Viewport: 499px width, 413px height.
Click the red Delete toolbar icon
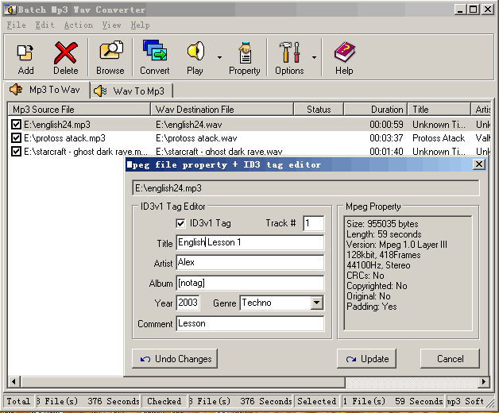click(x=66, y=52)
